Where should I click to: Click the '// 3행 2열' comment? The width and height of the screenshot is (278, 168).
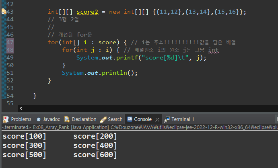[x=63, y=19]
